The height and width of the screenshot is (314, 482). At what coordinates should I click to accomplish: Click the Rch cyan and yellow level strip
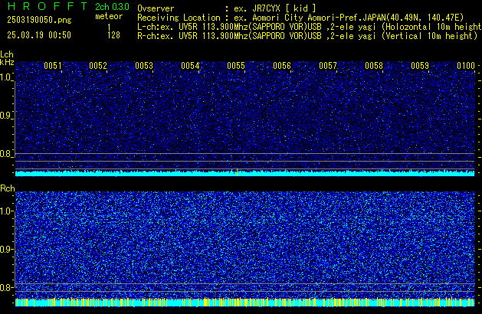coord(245,303)
